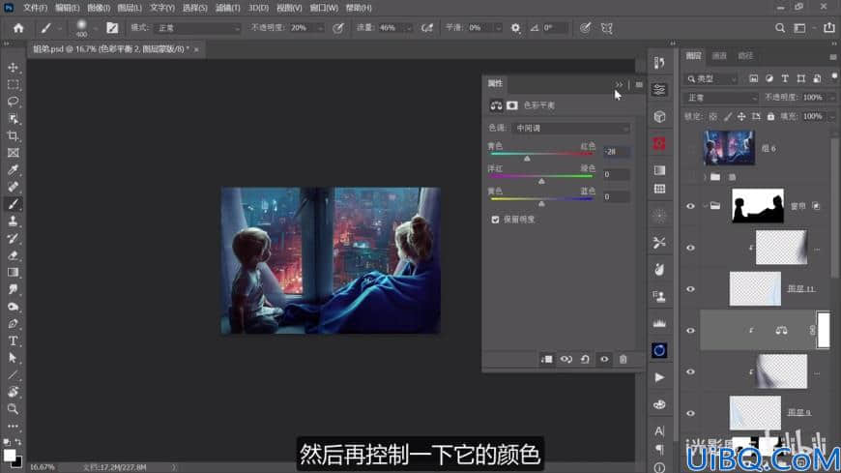
Task: Select the Move tool
Action: click(14, 68)
